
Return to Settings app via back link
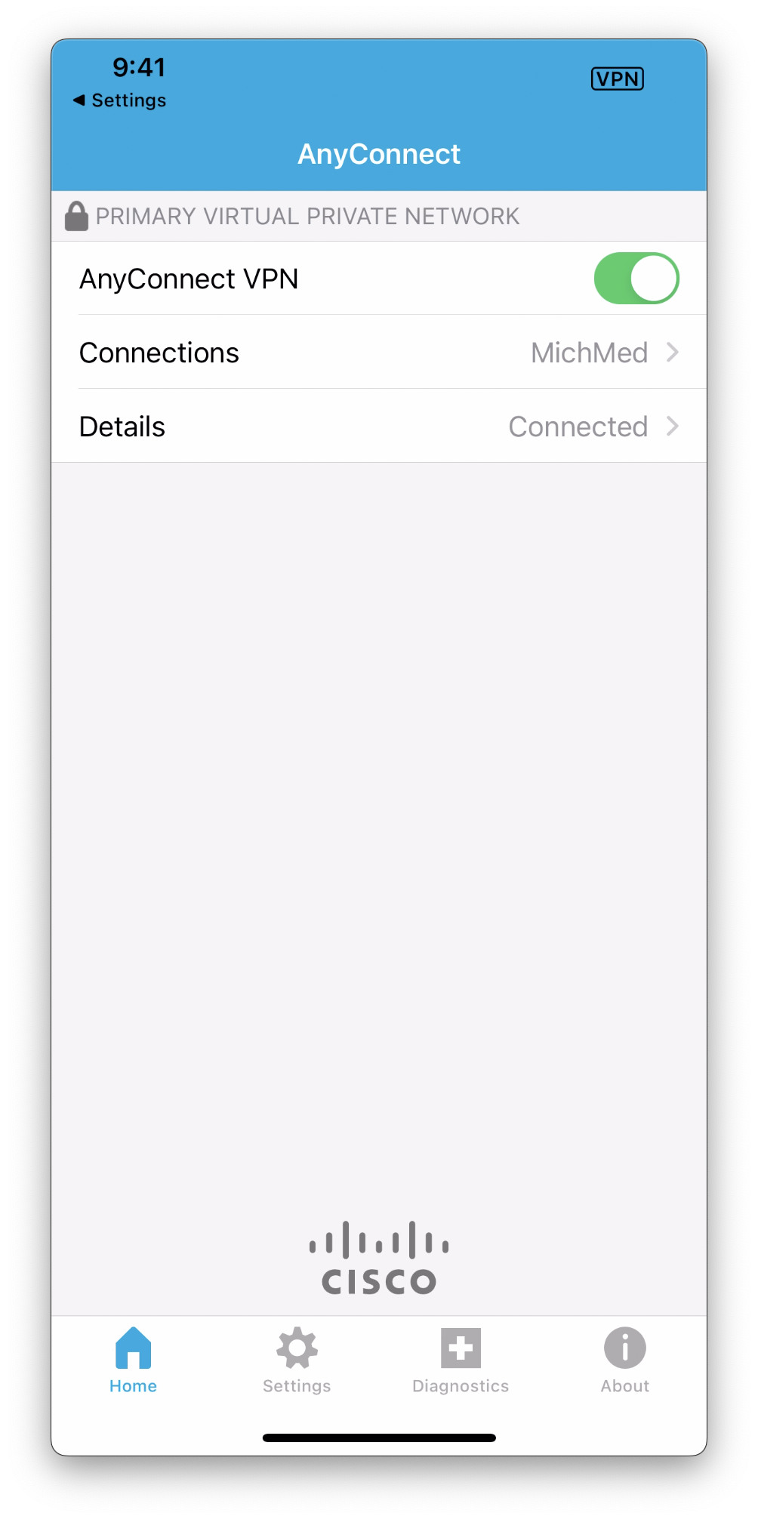(x=119, y=100)
